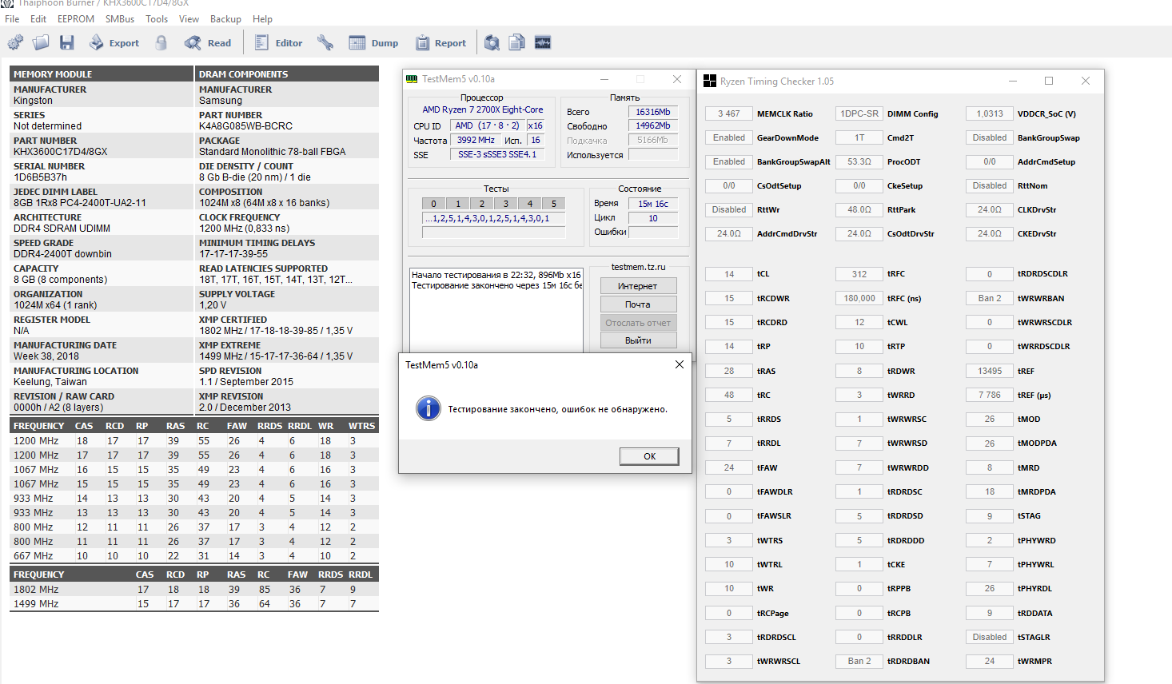This screenshot has height=684, width=1172.
Task: Open the File menu
Action: click(12, 18)
